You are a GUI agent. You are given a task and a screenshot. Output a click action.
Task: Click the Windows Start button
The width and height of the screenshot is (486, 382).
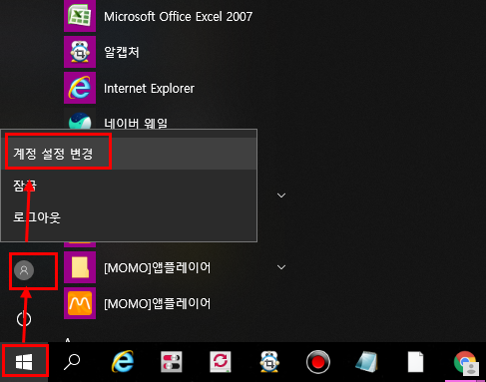pos(24,361)
